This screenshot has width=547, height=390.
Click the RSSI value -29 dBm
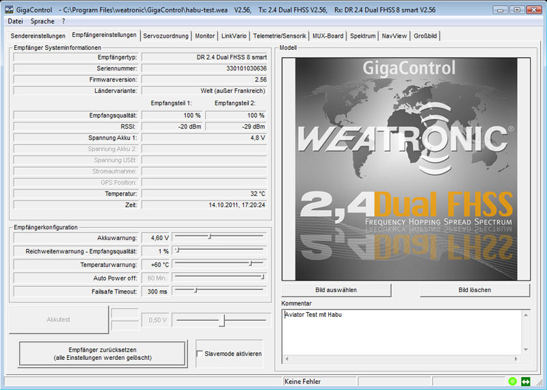point(236,127)
